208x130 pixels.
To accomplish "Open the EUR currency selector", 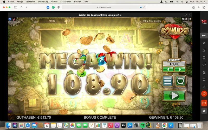I will 204,36.
